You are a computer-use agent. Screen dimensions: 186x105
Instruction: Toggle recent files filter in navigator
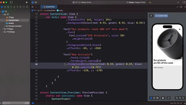coord(26,103)
